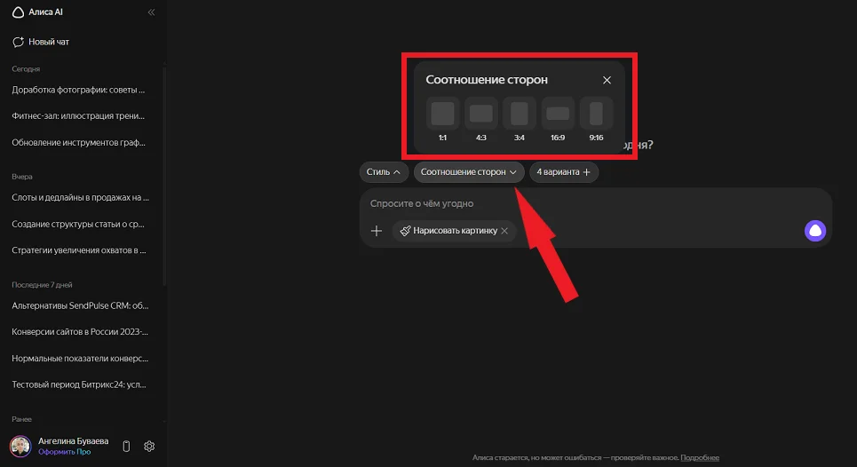Click the mobile phone icon near profile
This screenshot has height=467, width=857.
pyautogui.click(x=126, y=446)
